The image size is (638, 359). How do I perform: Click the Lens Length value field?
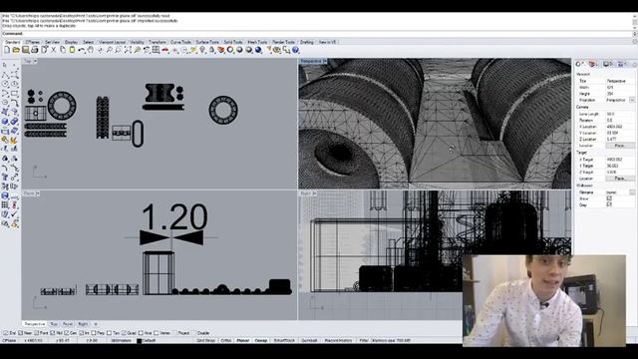[619, 114]
